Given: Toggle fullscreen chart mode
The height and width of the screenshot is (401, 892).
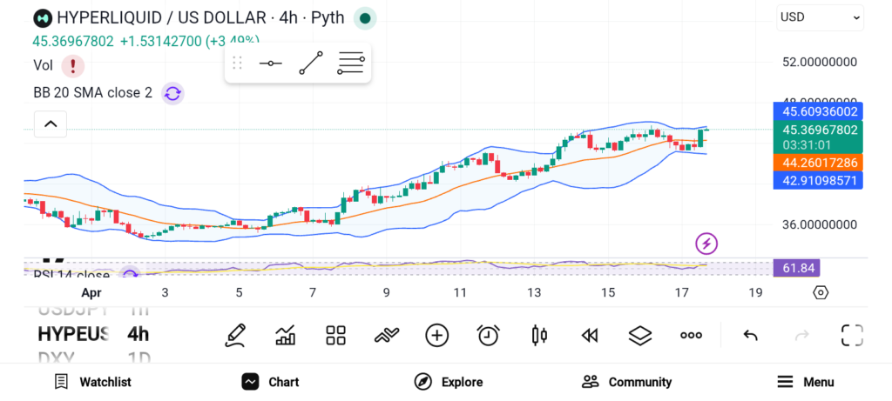Looking at the screenshot, I should click(851, 335).
